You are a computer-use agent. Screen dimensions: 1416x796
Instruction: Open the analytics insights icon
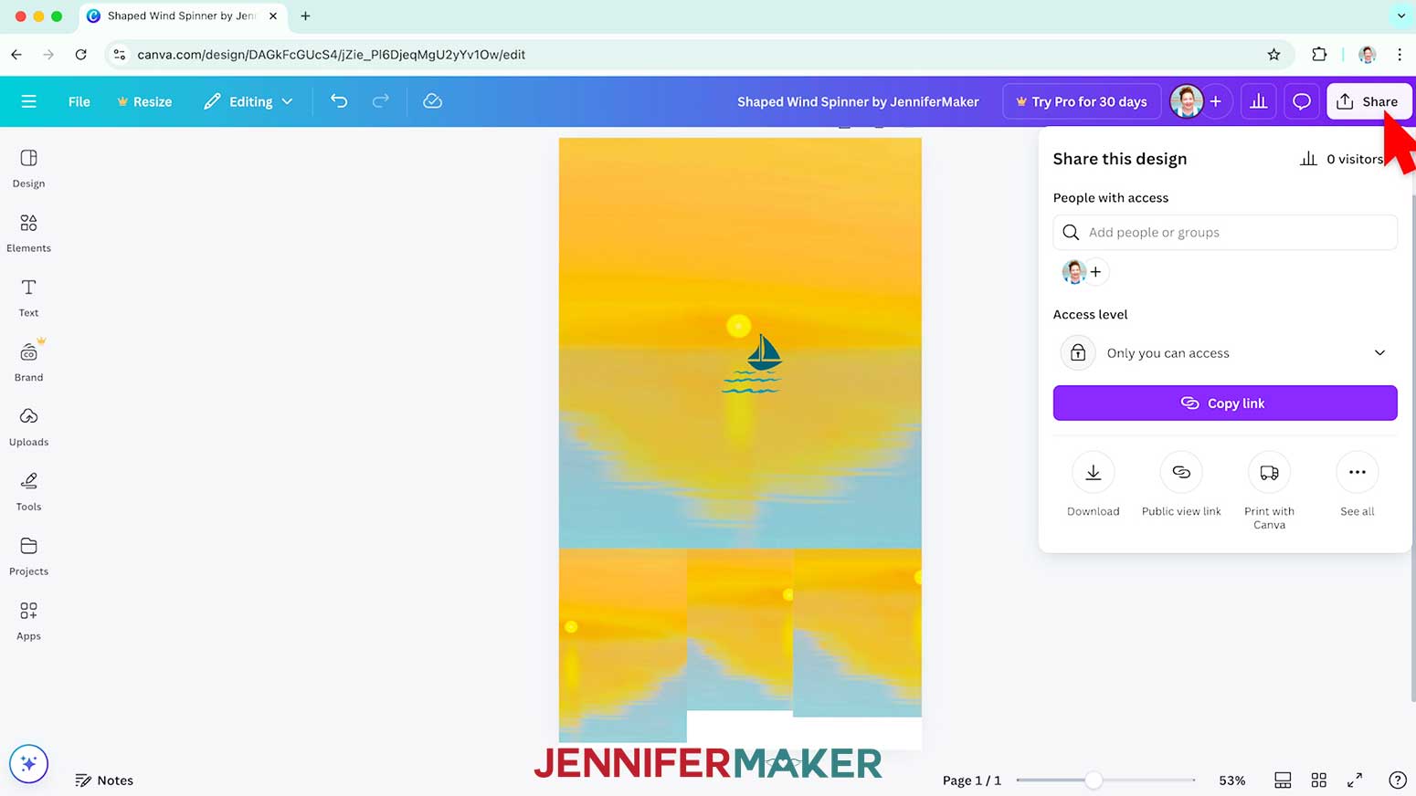click(1259, 101)
